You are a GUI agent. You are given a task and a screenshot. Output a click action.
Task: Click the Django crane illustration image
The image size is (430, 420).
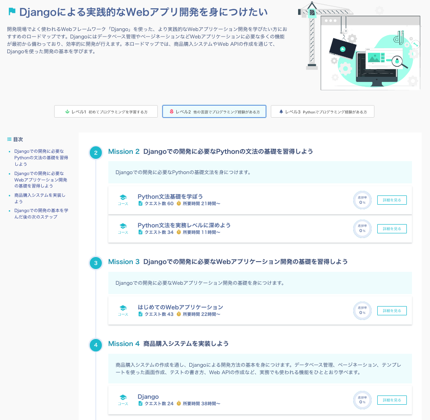click(x=359, y=46)
